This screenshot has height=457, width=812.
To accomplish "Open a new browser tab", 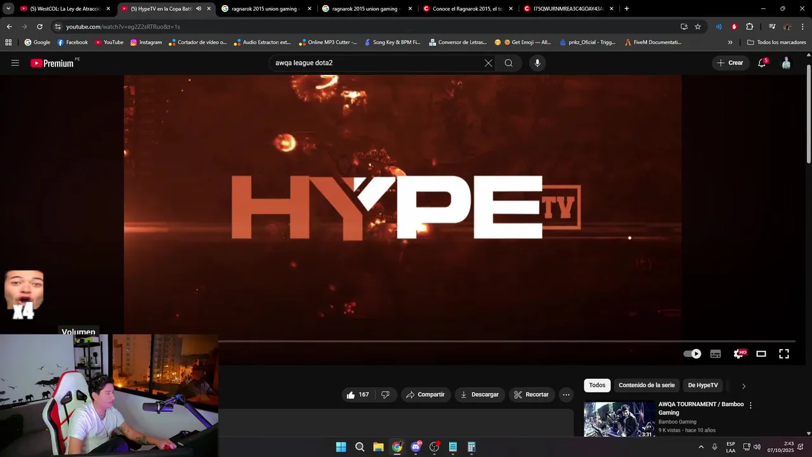I will coord(627,9).
